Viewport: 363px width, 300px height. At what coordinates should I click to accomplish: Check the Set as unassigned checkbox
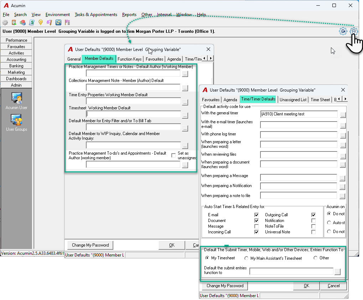[x=173, y=155]
